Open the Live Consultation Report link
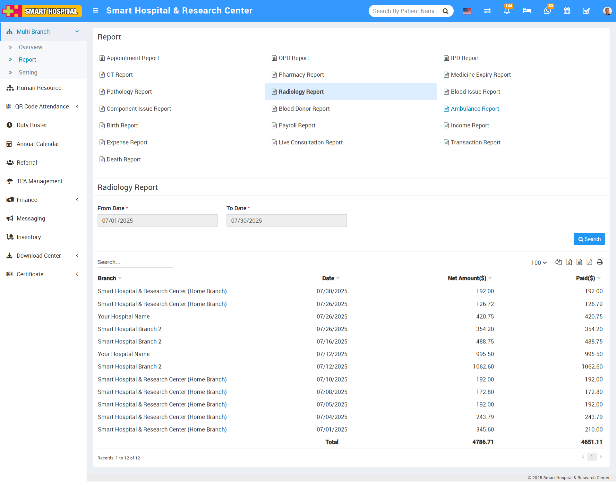The height and width of the screenshot is (482, 616). (307, 142)
